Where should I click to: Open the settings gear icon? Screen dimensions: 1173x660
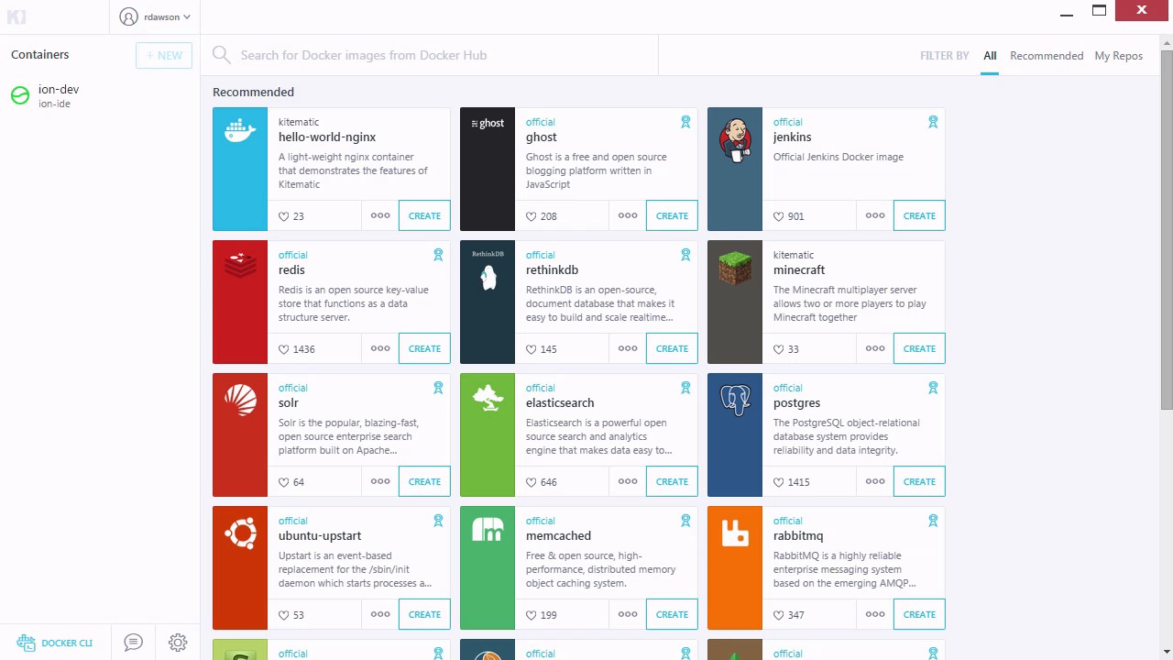click(x=178, y=643)
